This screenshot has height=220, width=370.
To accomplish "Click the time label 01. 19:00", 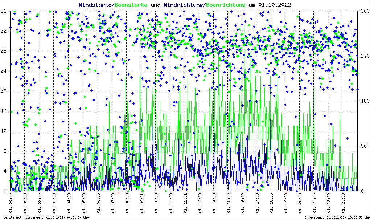I will click(286, 203).
